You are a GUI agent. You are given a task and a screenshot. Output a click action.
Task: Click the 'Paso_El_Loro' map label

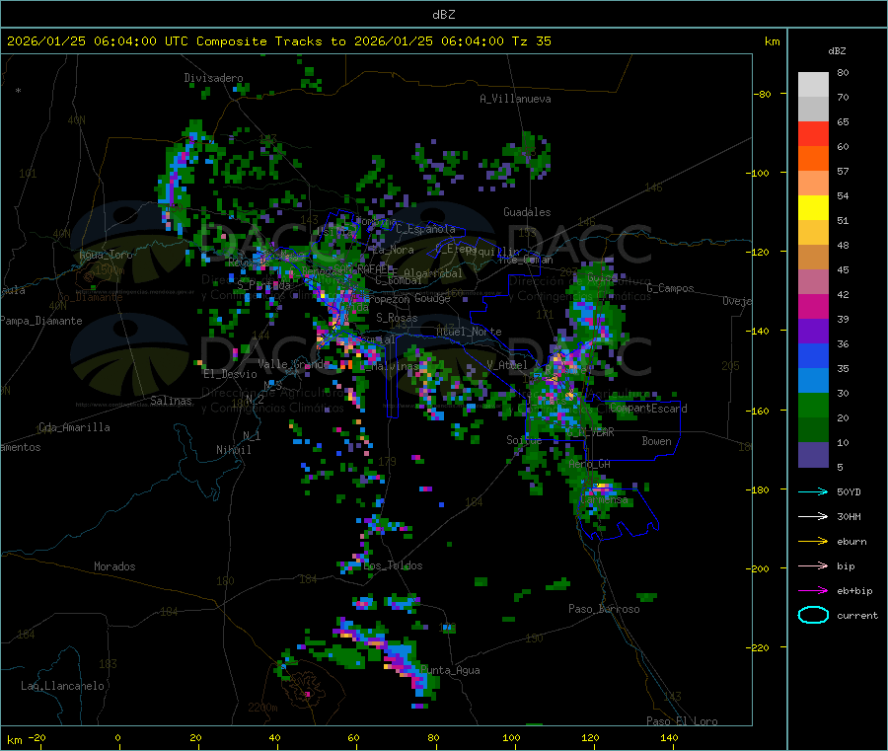click(x=682, y=721)
